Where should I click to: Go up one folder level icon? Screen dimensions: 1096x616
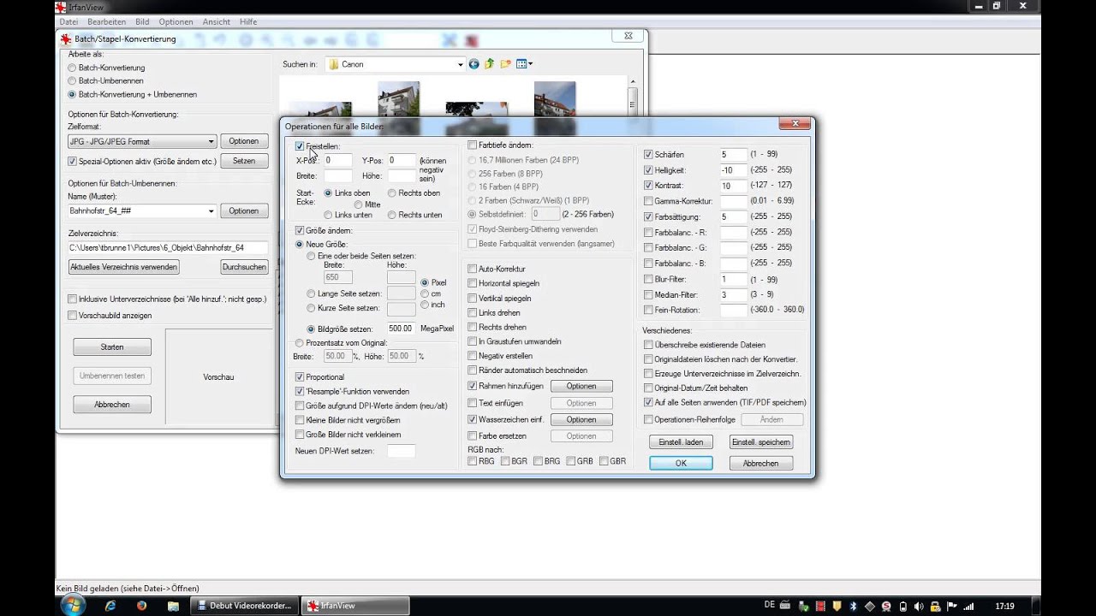click(490, 64)
